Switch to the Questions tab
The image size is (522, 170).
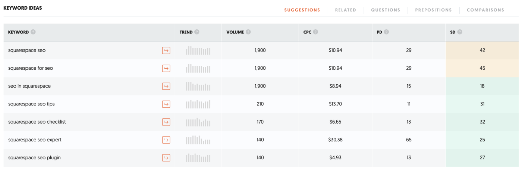coord(386,10)
